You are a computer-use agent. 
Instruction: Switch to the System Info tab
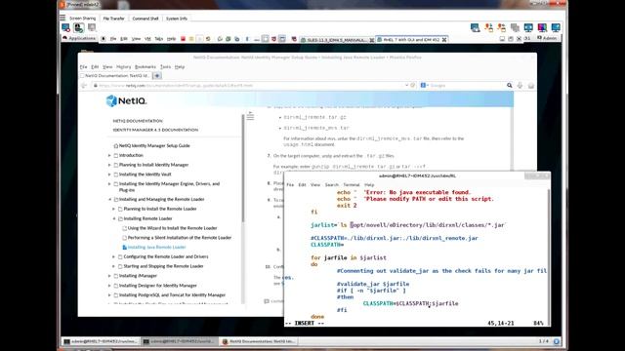(177, 19)
